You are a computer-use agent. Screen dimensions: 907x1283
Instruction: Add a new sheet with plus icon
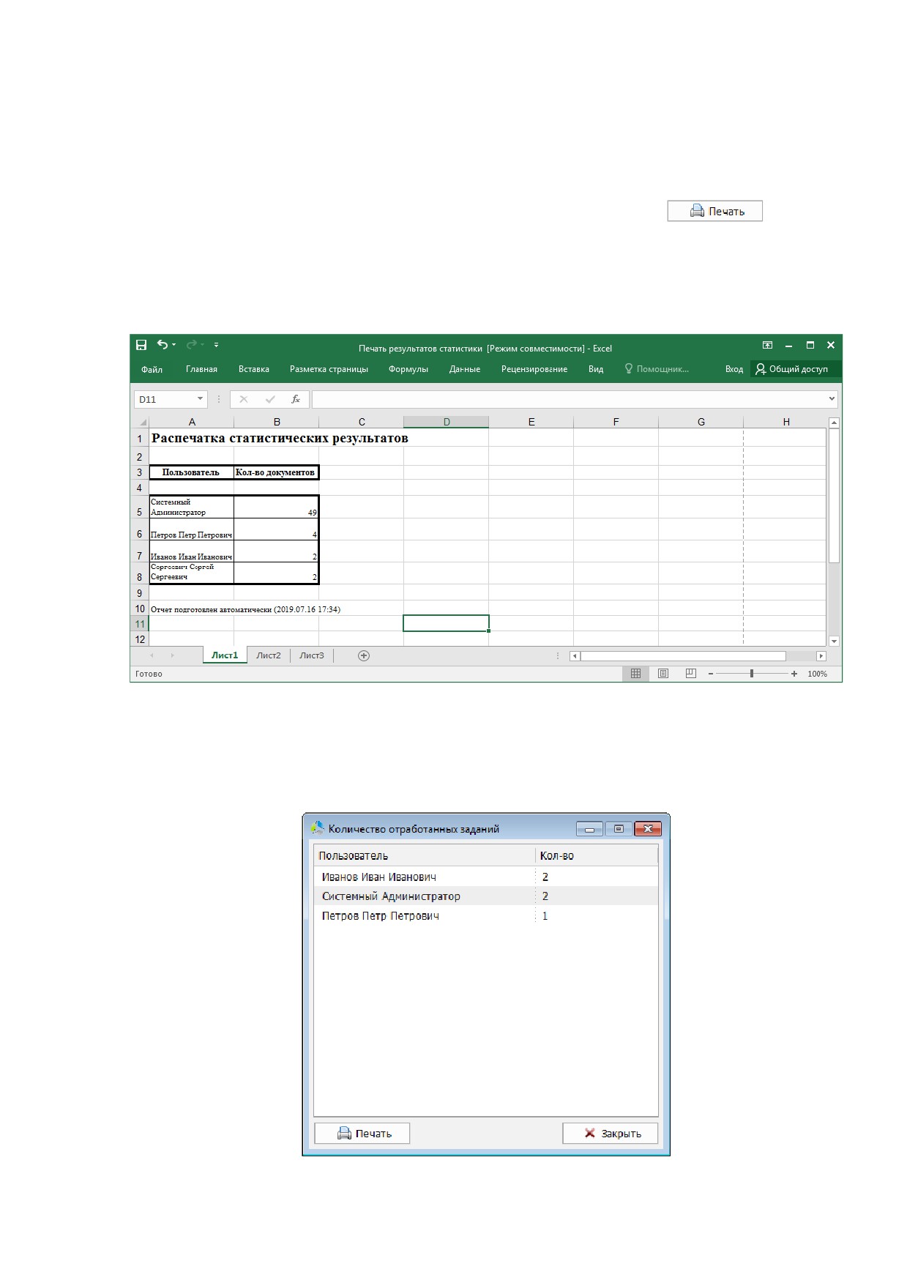[364, 655]
